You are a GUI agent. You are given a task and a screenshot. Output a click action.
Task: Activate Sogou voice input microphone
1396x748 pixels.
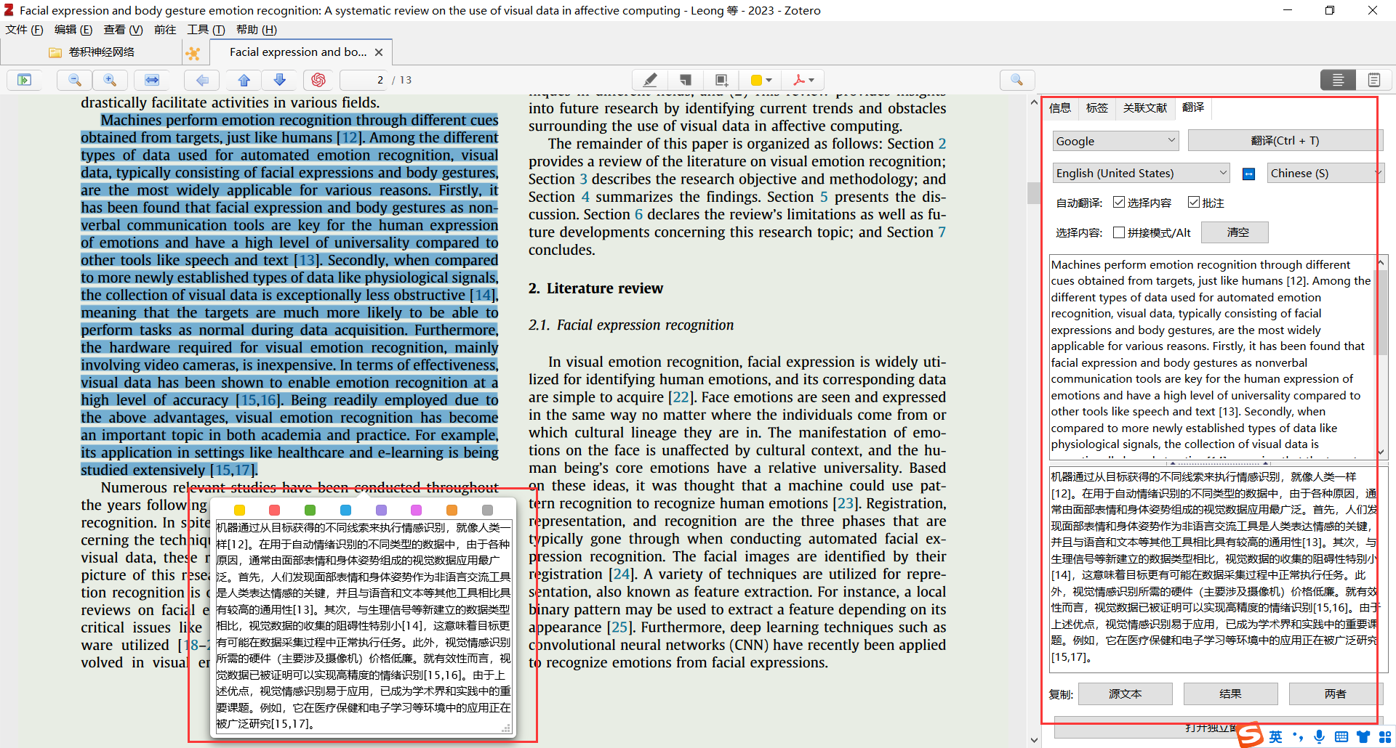1320,737
